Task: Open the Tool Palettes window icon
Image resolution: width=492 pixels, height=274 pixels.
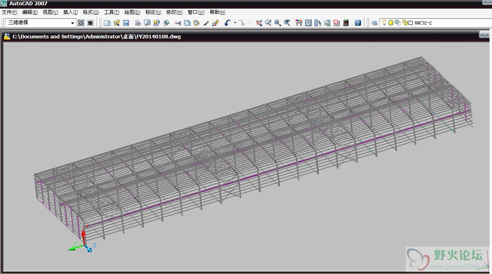Action: [x=318, y=23]
